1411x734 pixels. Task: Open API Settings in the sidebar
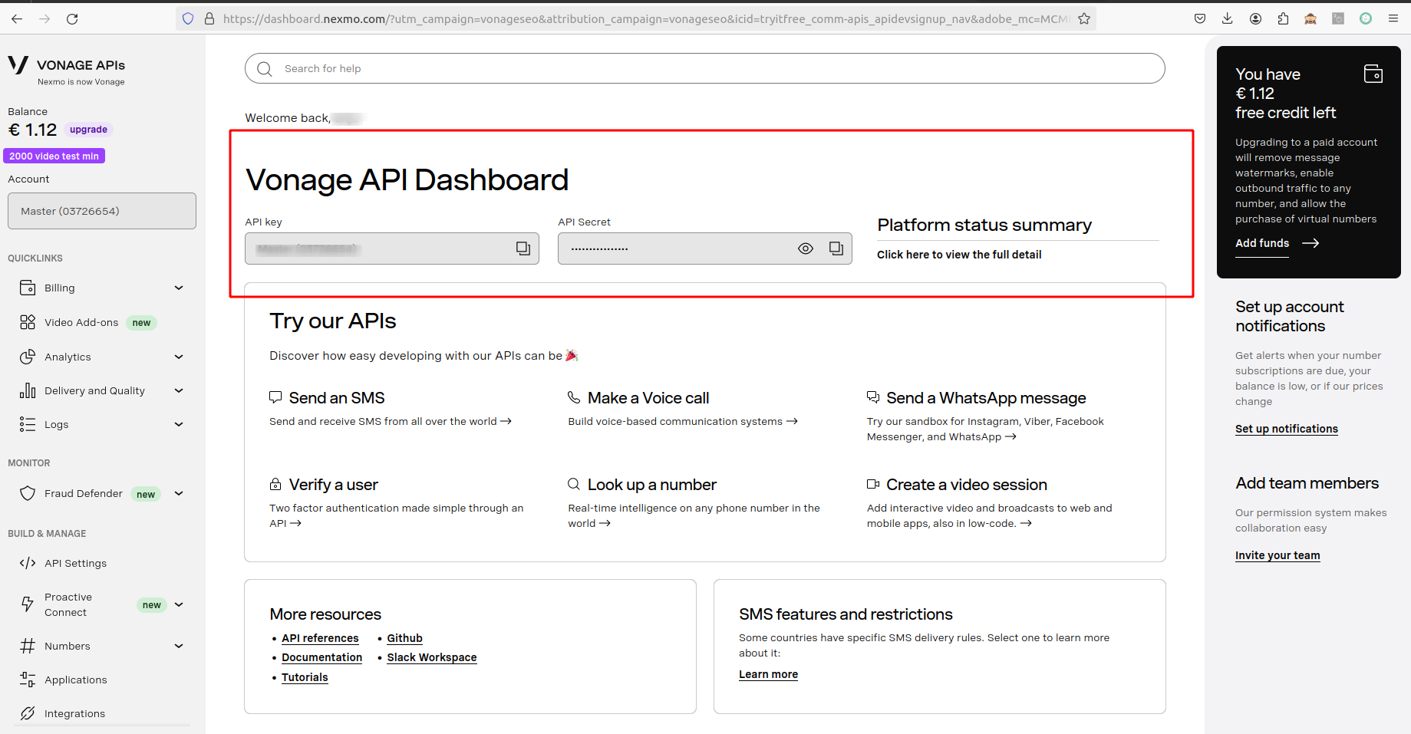pyautogui.click(x=75, y=564)
